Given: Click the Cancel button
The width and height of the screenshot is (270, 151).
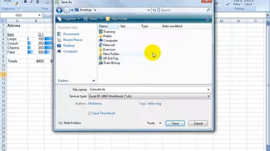Looking at the screenshot, I should pyautogui.click(x=198, y=123).
